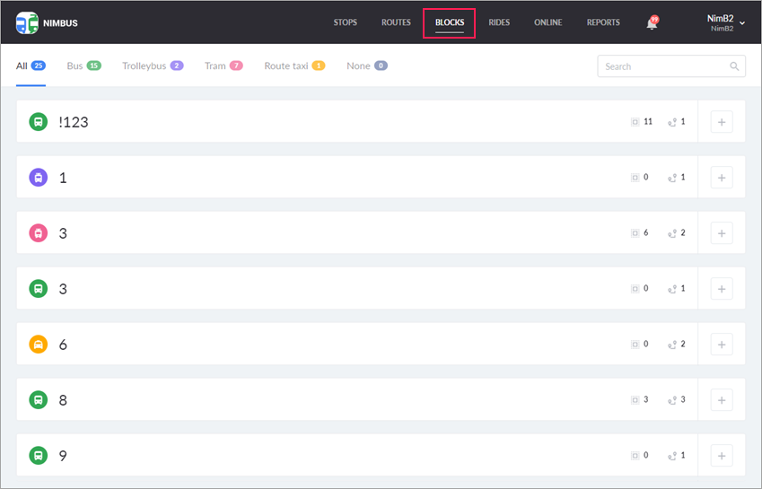Click the orange taxi icon of route 6
Image resolution: width=762 pixels, height=489 pixels.
[x=39, y=345]
